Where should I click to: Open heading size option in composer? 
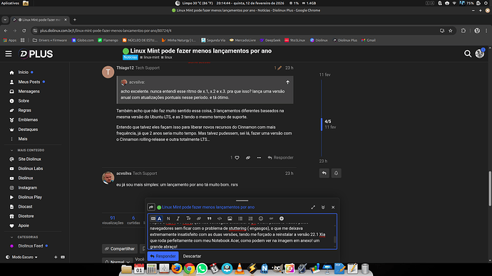(x=188, y=218)
